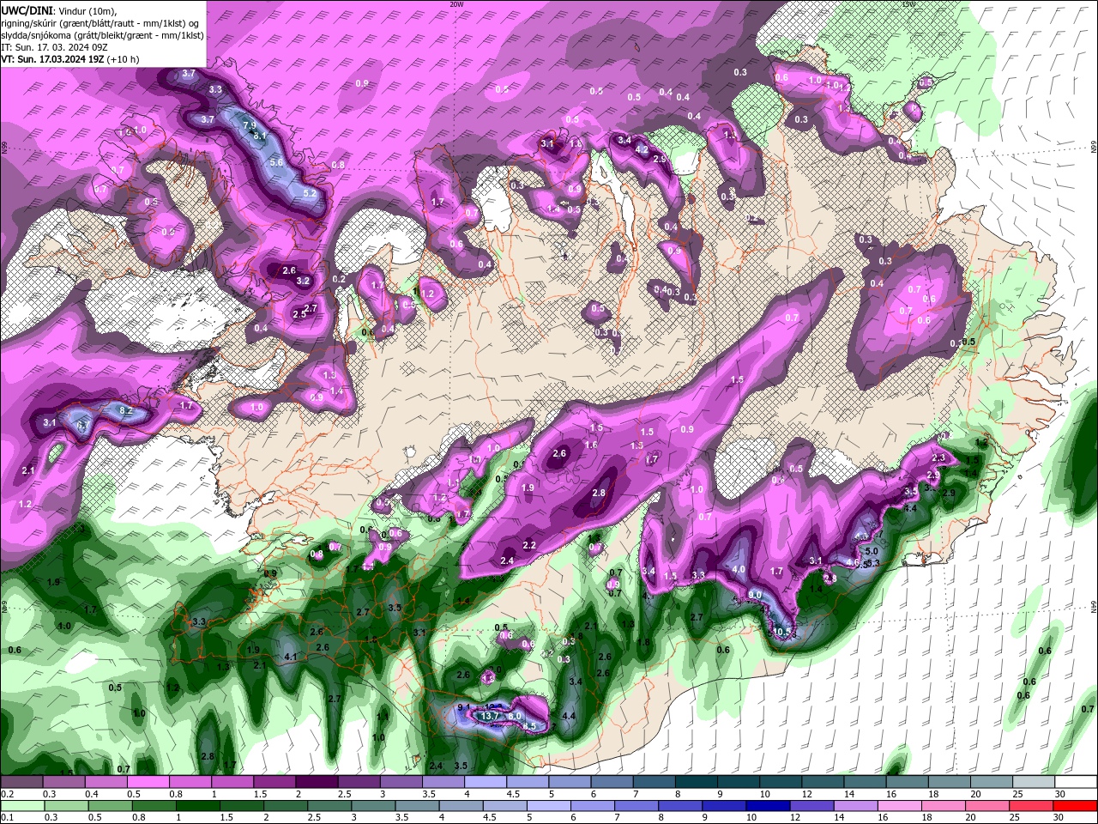This screenshot has width=1098, height=824.
Task: Click the bright pink 0.5 swatch in upper legend row
Action: point(148,782)
